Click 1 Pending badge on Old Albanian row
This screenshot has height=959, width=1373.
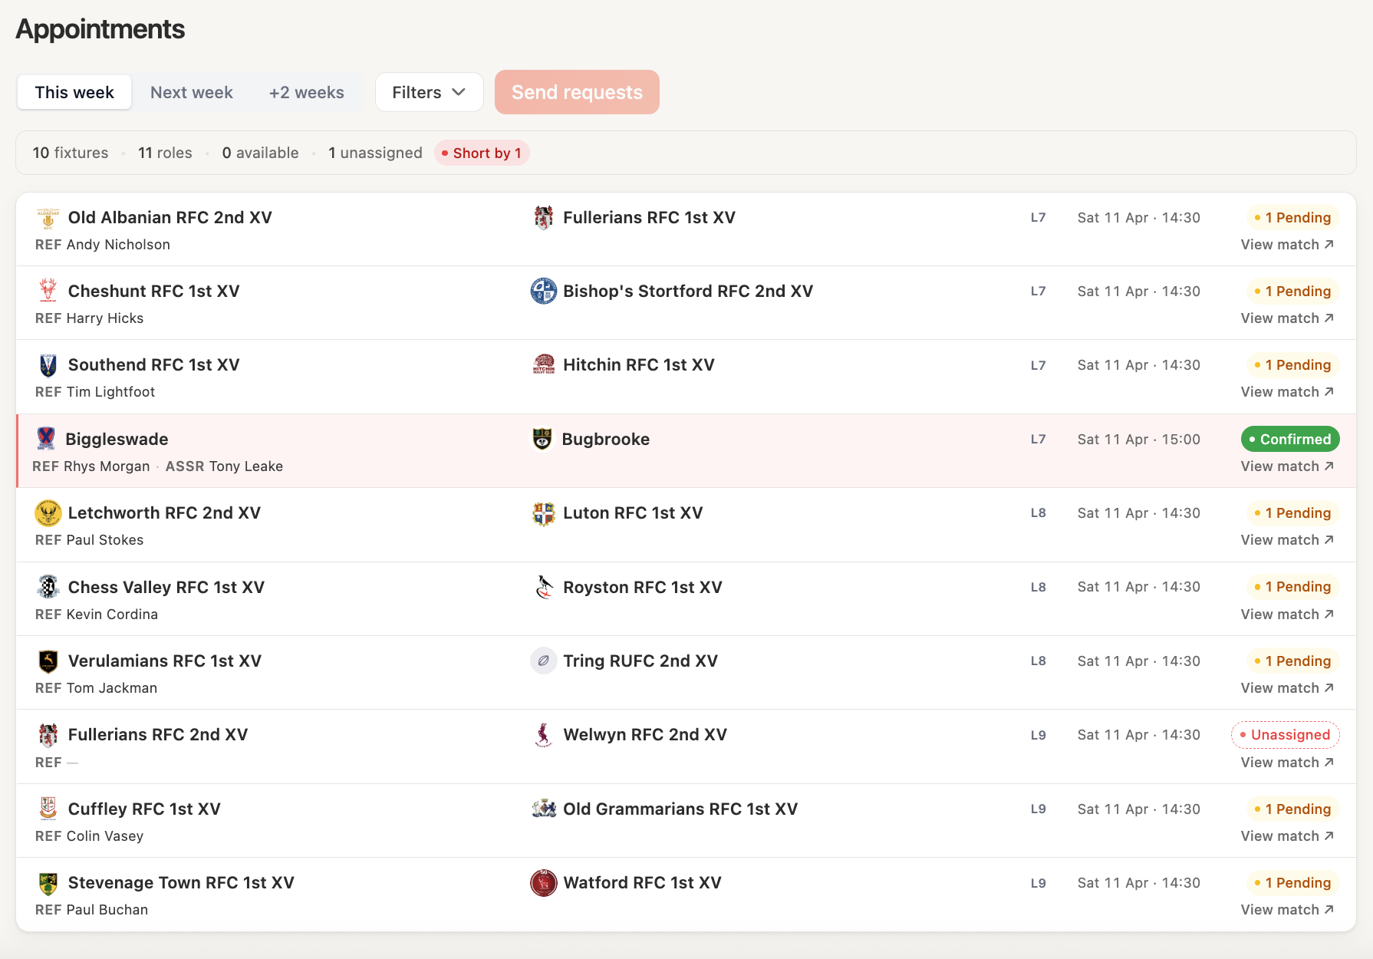1292,218
